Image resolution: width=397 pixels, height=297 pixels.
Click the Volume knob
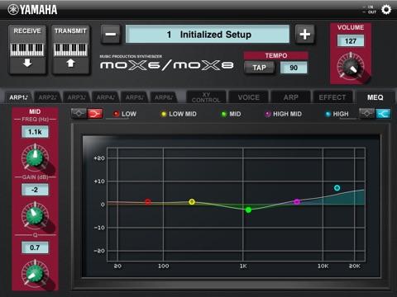coord(351,67)
